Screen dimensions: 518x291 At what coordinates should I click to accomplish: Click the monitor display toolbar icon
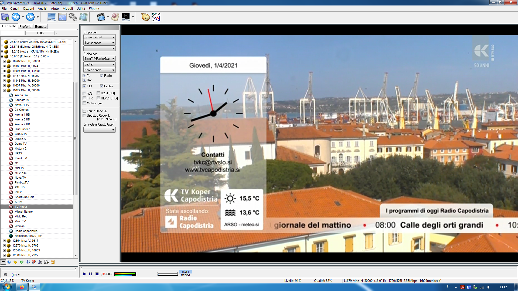tap(52, 17)
